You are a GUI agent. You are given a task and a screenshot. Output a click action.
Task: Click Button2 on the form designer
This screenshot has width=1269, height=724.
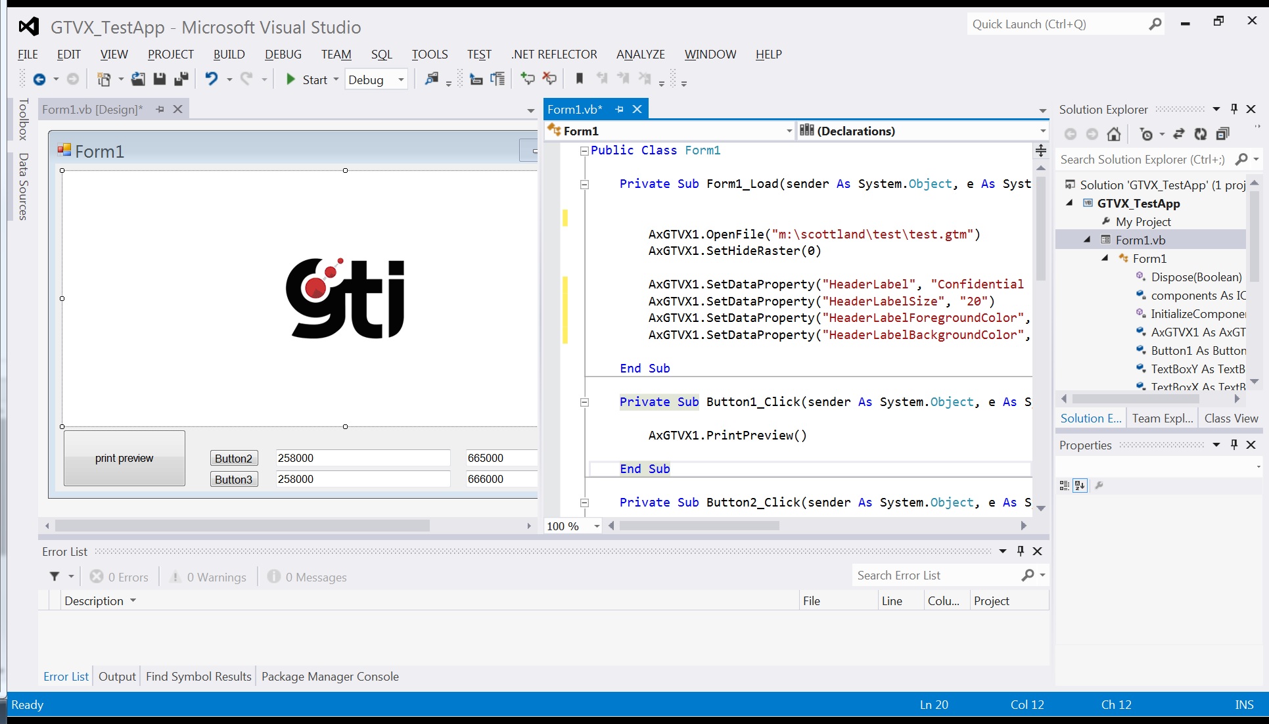click(x=234, y=458)
